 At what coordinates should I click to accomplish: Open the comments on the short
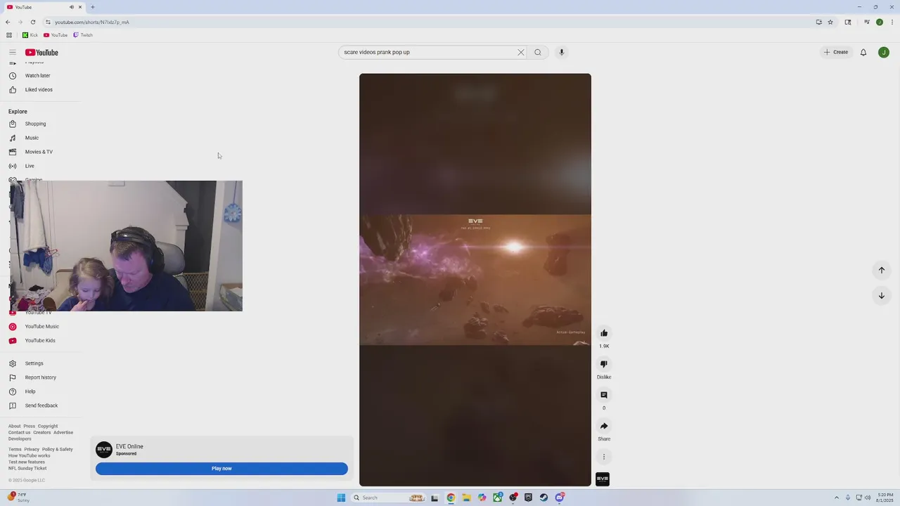point(604,395)
